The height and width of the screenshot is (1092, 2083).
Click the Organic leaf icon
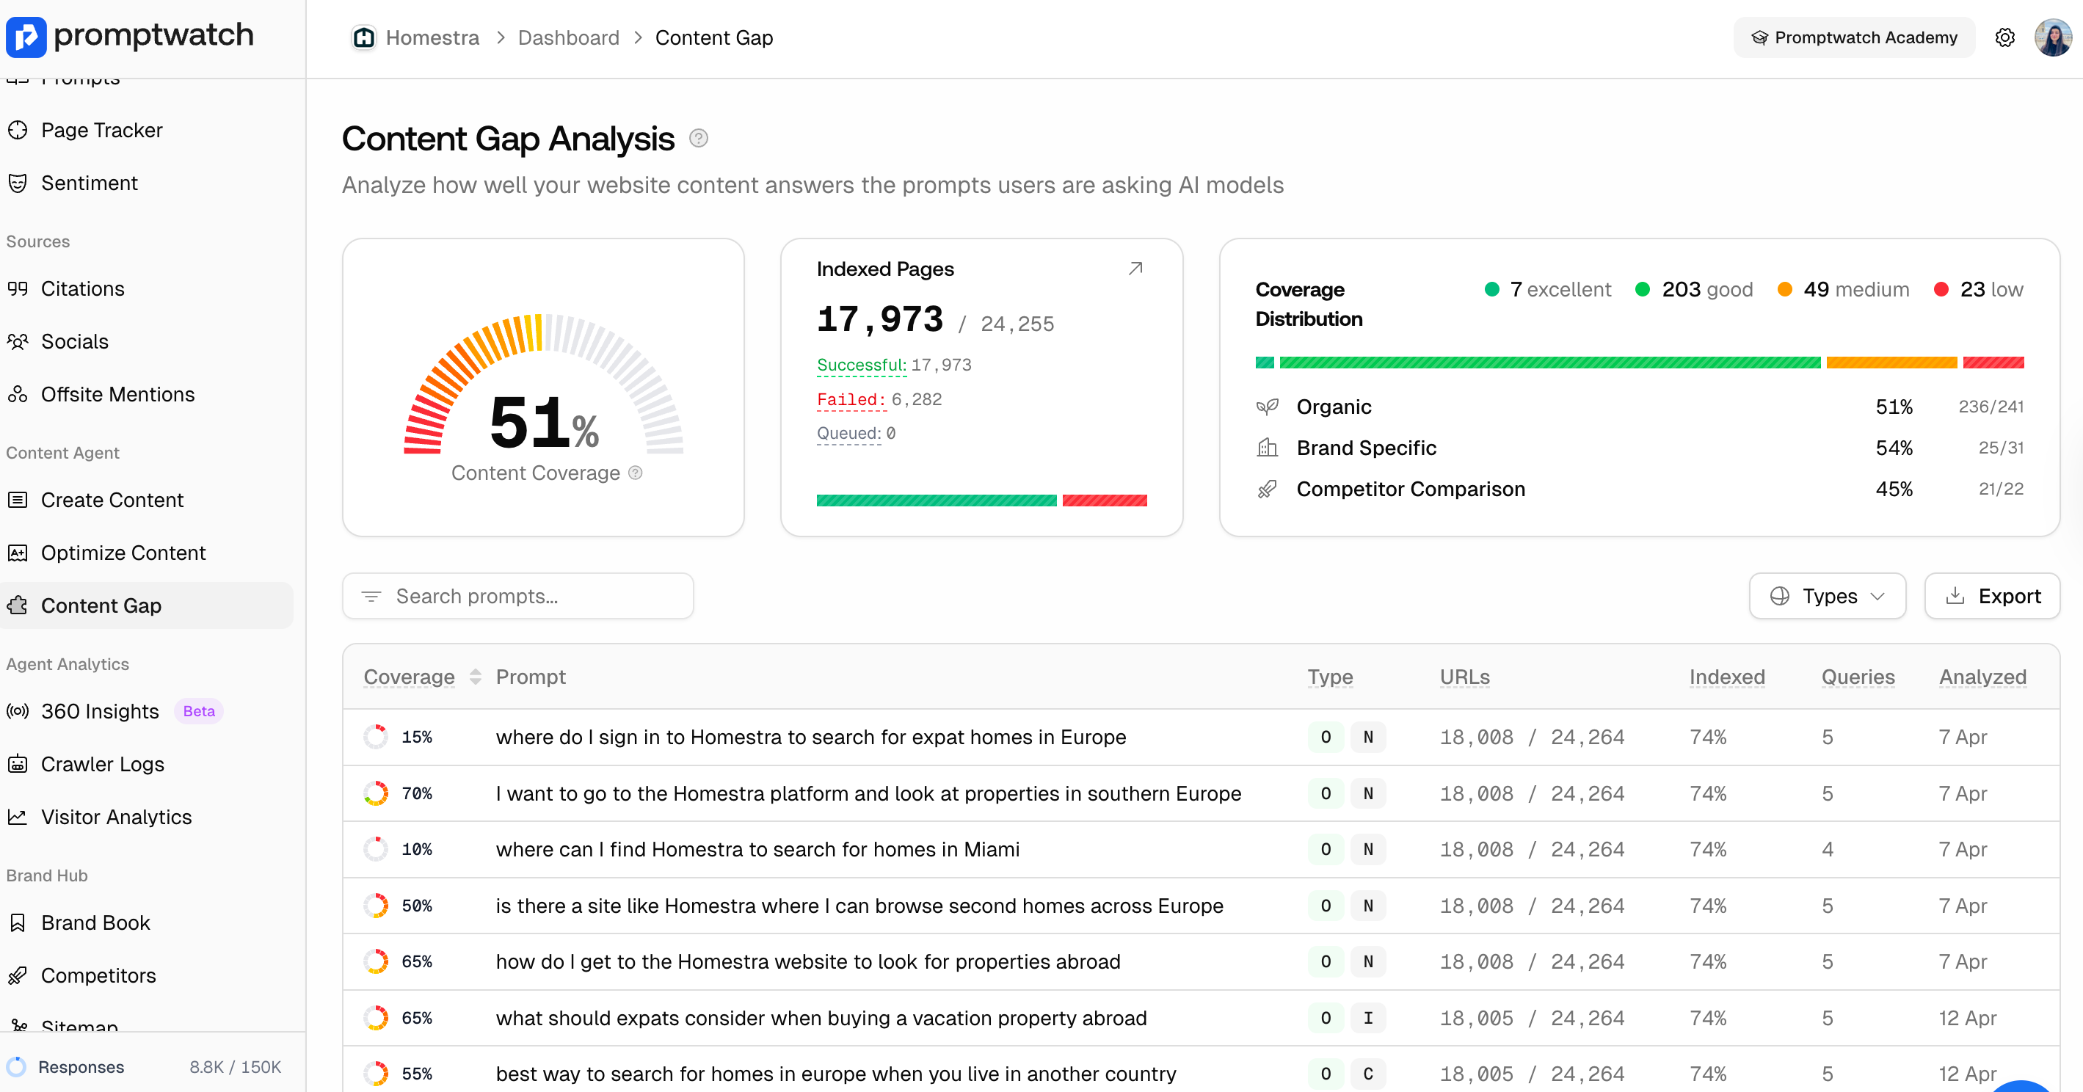(1267, 407)
